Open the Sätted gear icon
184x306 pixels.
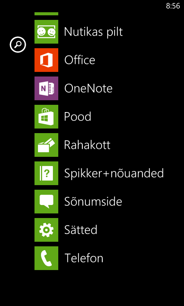coord(46,230)
